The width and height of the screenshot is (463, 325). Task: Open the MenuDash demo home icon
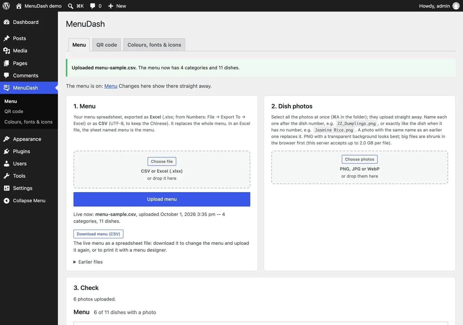point(19,6)
